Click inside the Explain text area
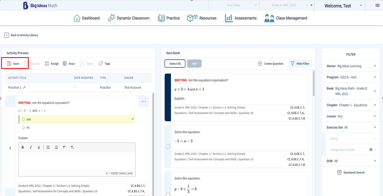This screenshot has height=196, width=383. (x=77, y=161)
